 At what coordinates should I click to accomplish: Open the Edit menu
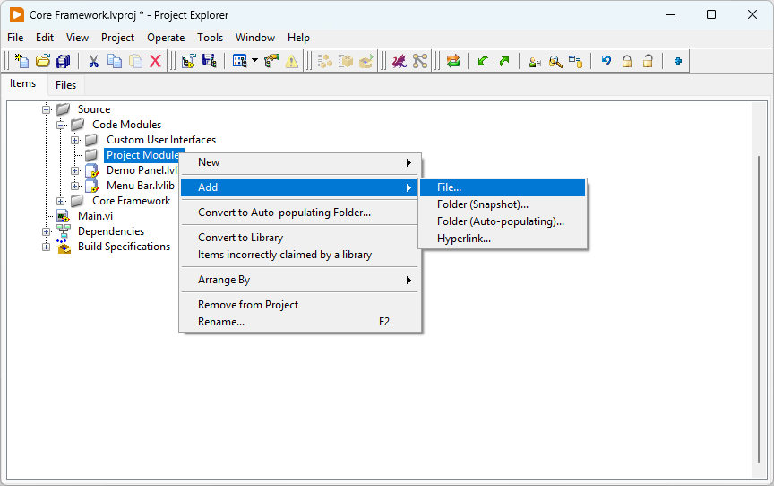tap(45, 38)
